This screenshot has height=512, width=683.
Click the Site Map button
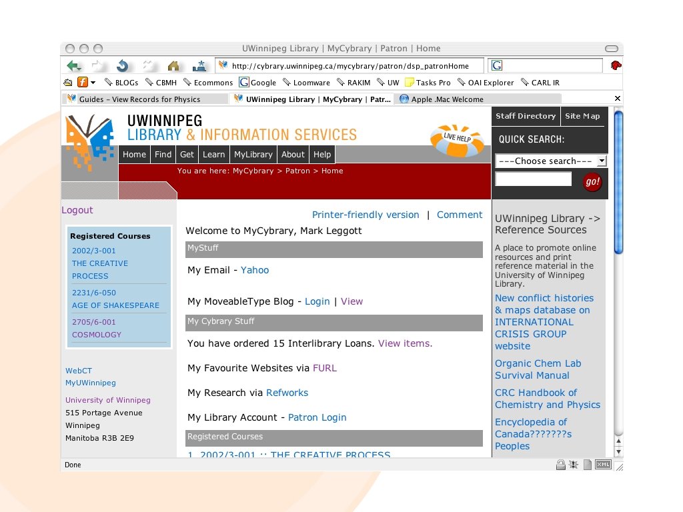[x=582, y=116]
